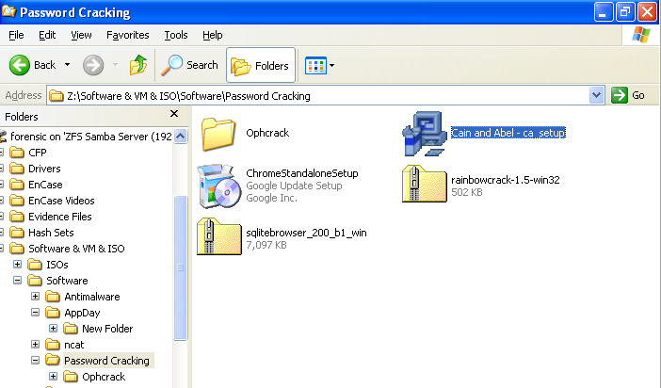
Task: Expand the address bar dropdown arrow
Action: click(x=597, y=96)
